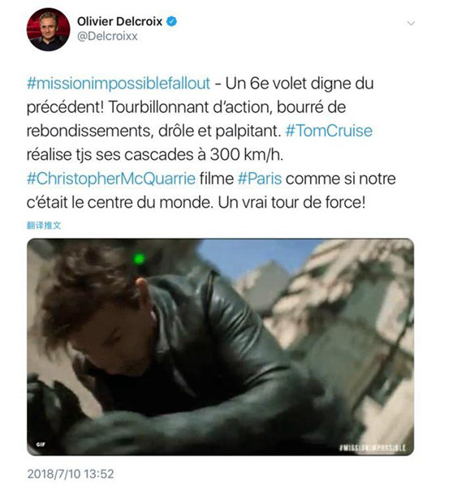Open Olivier Delcroix's profile picture
Viewport: 453px width, 487px height.
(x=48, y=29)
